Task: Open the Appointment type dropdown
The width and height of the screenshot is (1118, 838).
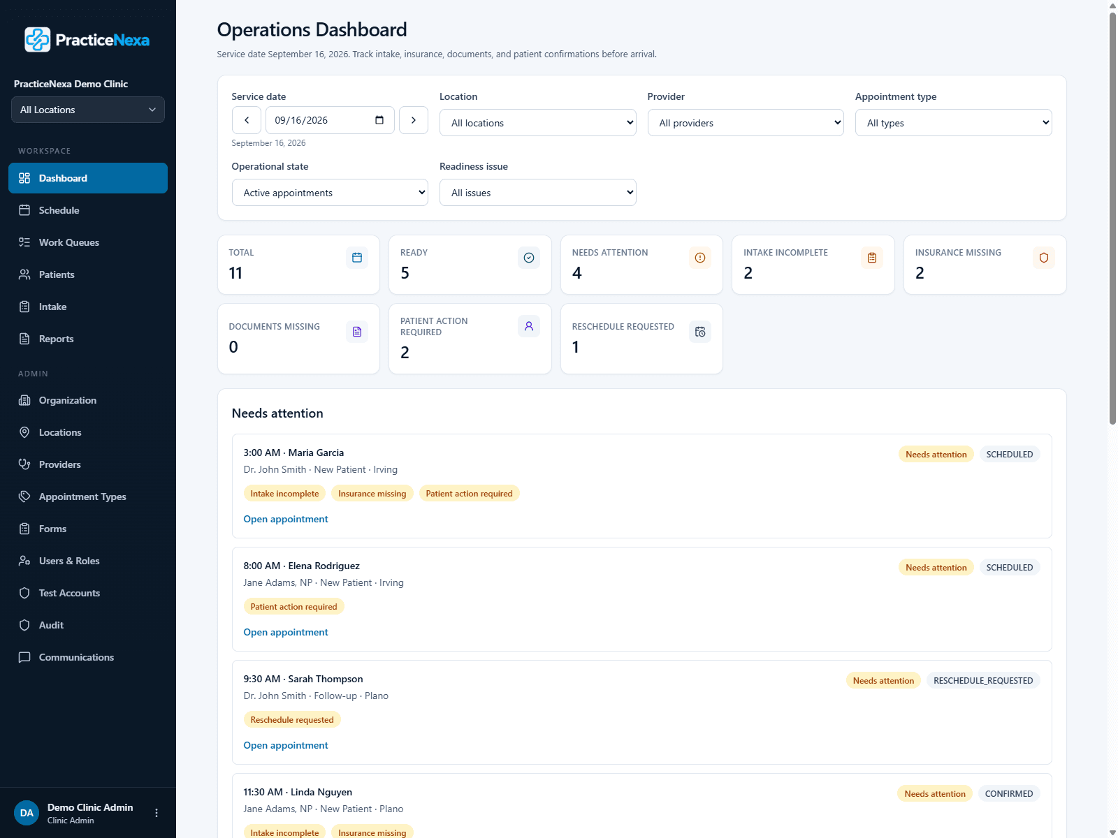Action: pos(954,123)
